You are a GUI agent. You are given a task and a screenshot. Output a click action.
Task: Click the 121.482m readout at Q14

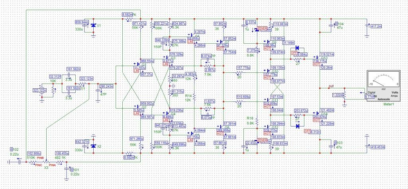tap(327, 110)
